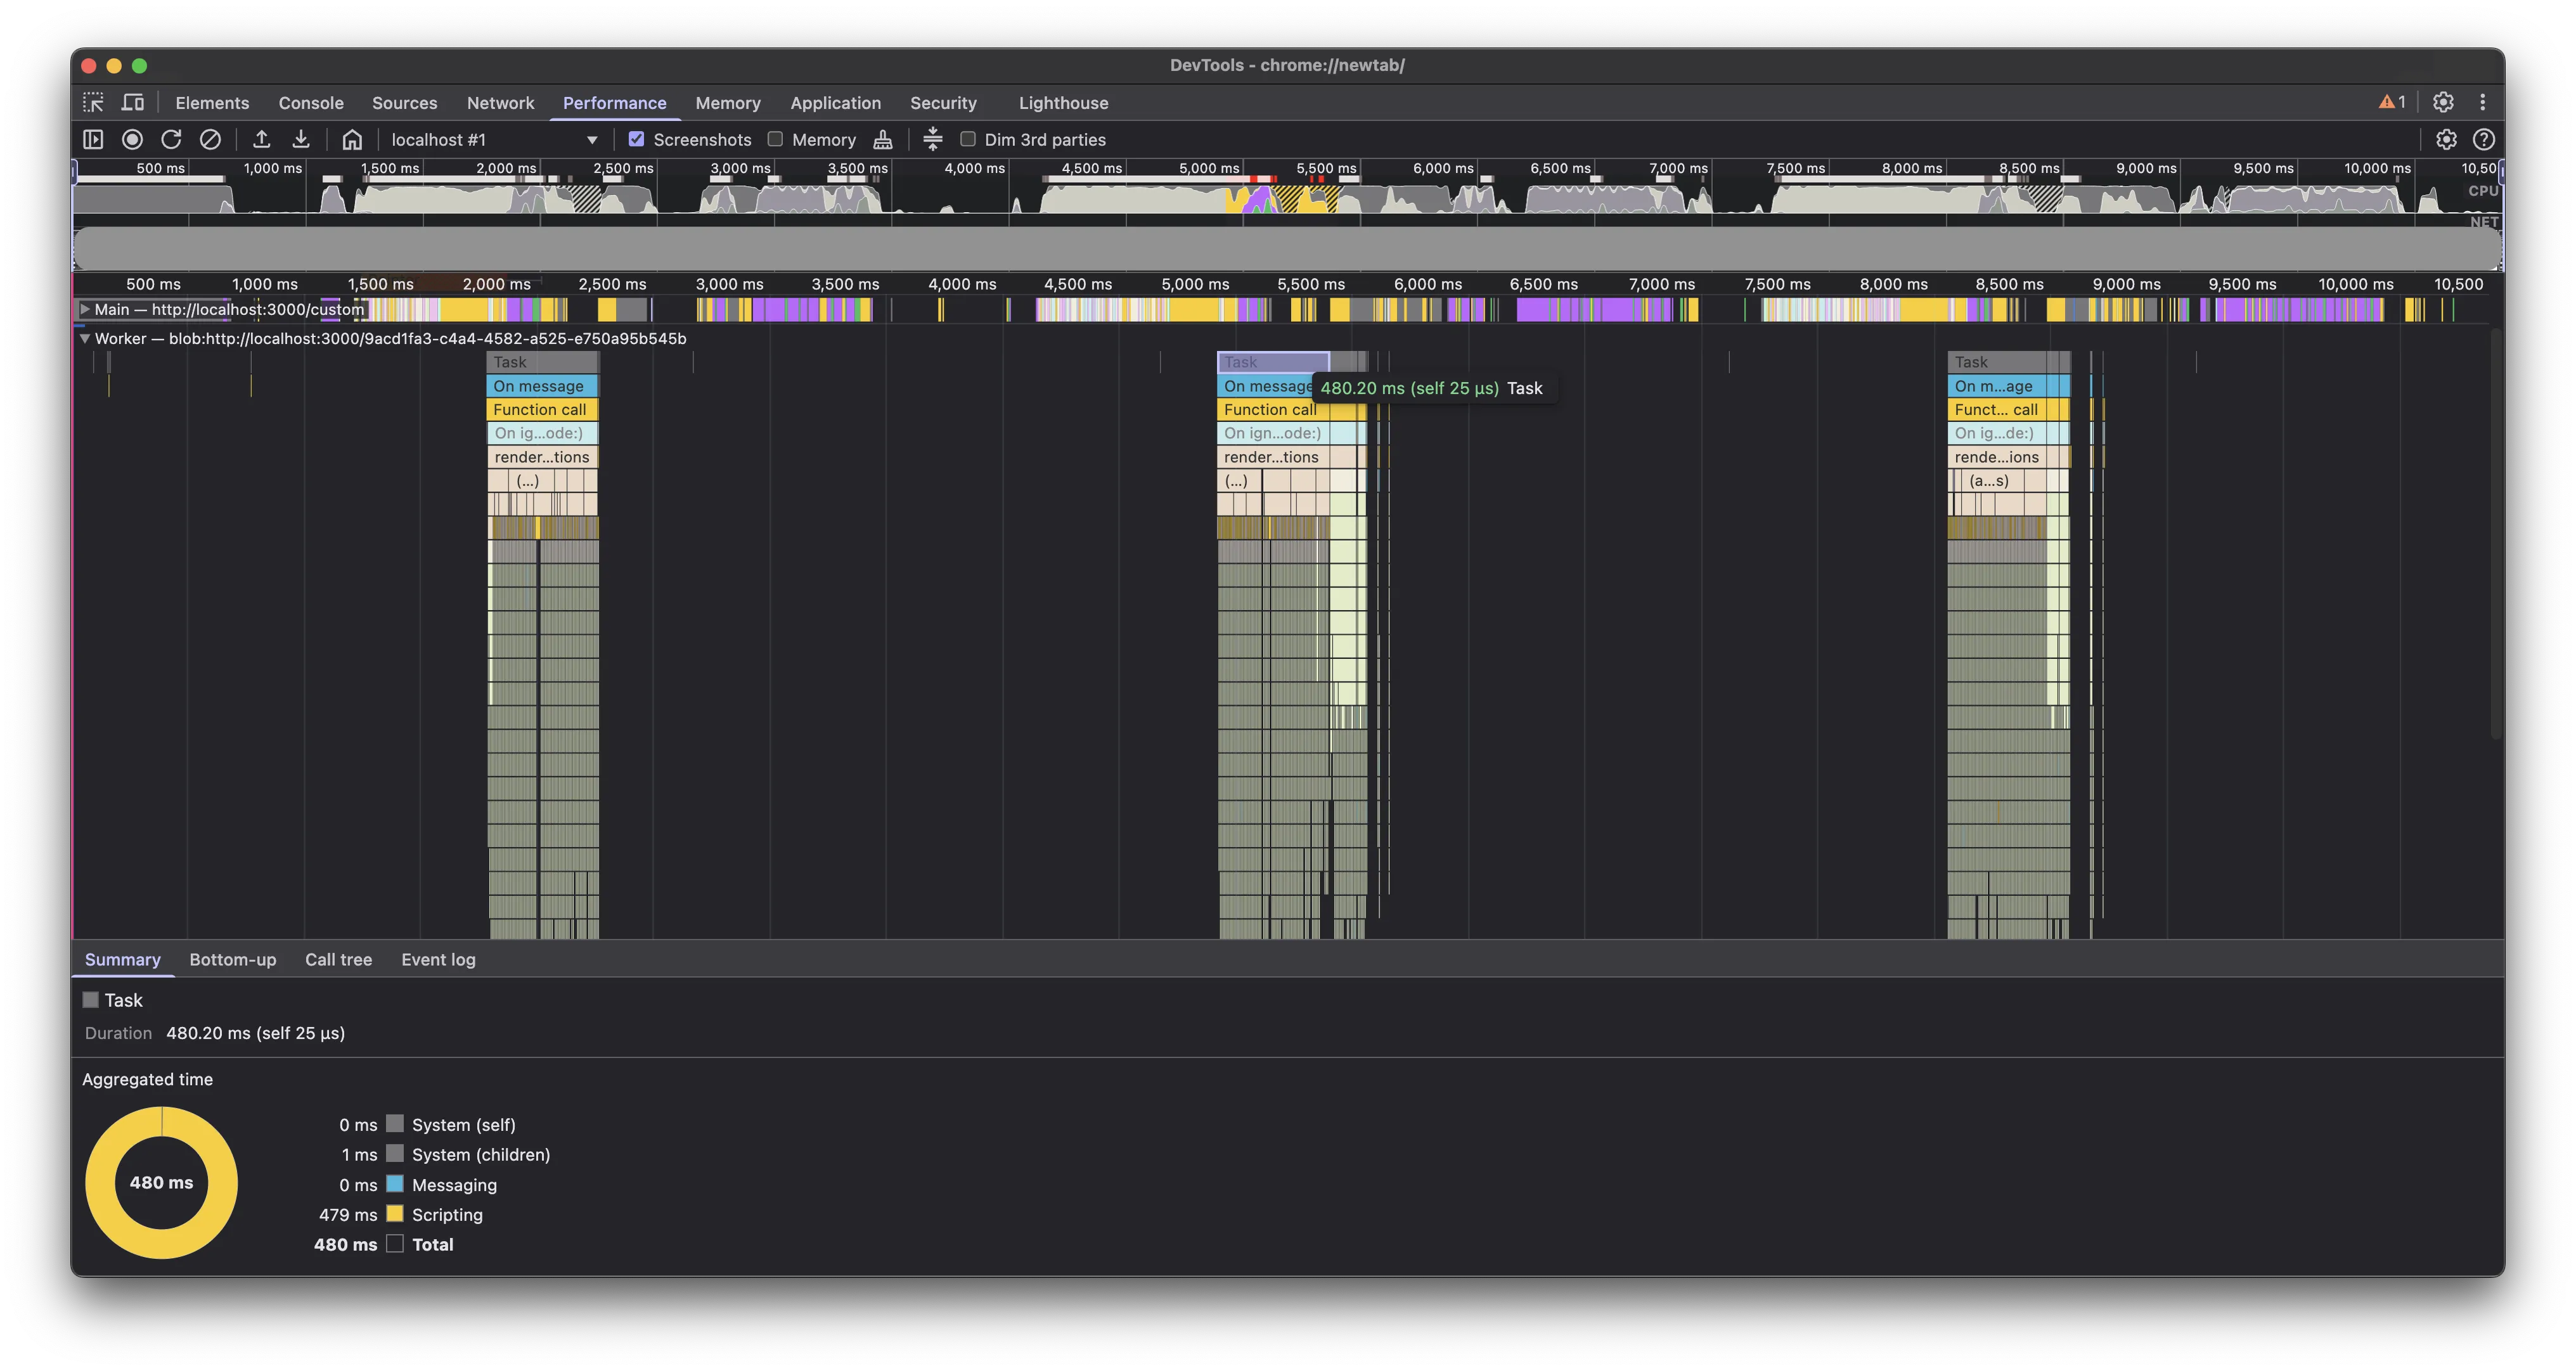Viewport: 2576px width, 1371px height.
Task: Select the yellow Scripting legend swatch
Action: pyautogui.click(x=395, y=1214)
